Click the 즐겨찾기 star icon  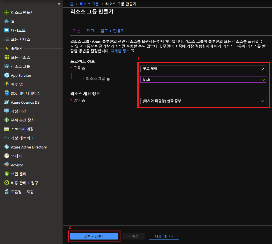click(7, 48)
